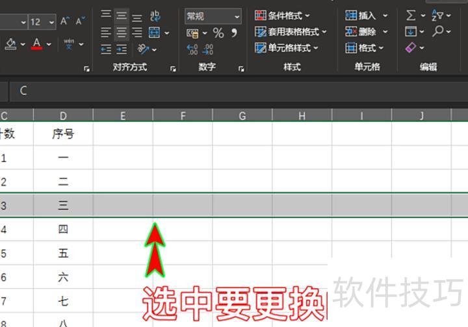The width and height of the screenshot is (468, 327).
Task: Select column F header
Action: pyautogui.click(x=183, y=115)
